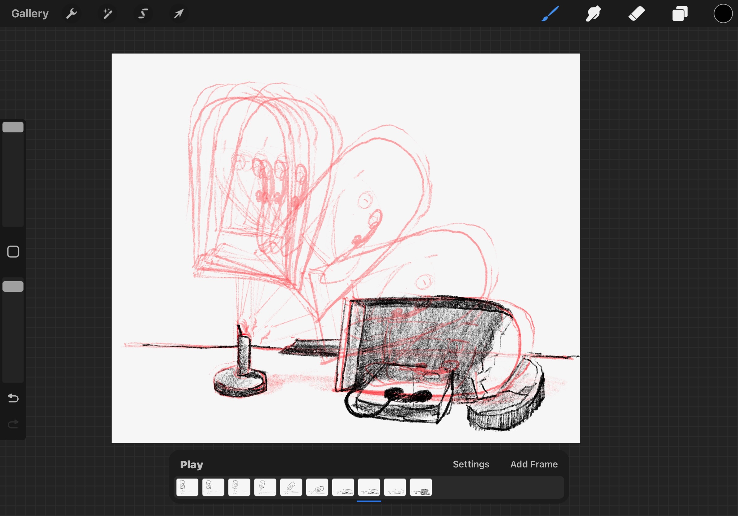Select the Paint brush tool
Image resolution: width=738 pixels, height=516 pixels.
tap(550, 14)
